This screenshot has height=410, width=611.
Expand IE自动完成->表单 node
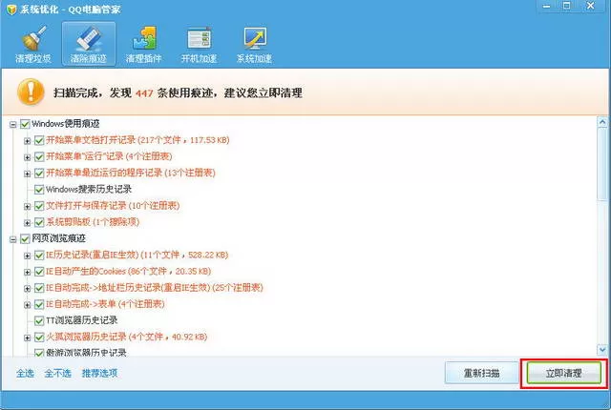click(27, 304)
